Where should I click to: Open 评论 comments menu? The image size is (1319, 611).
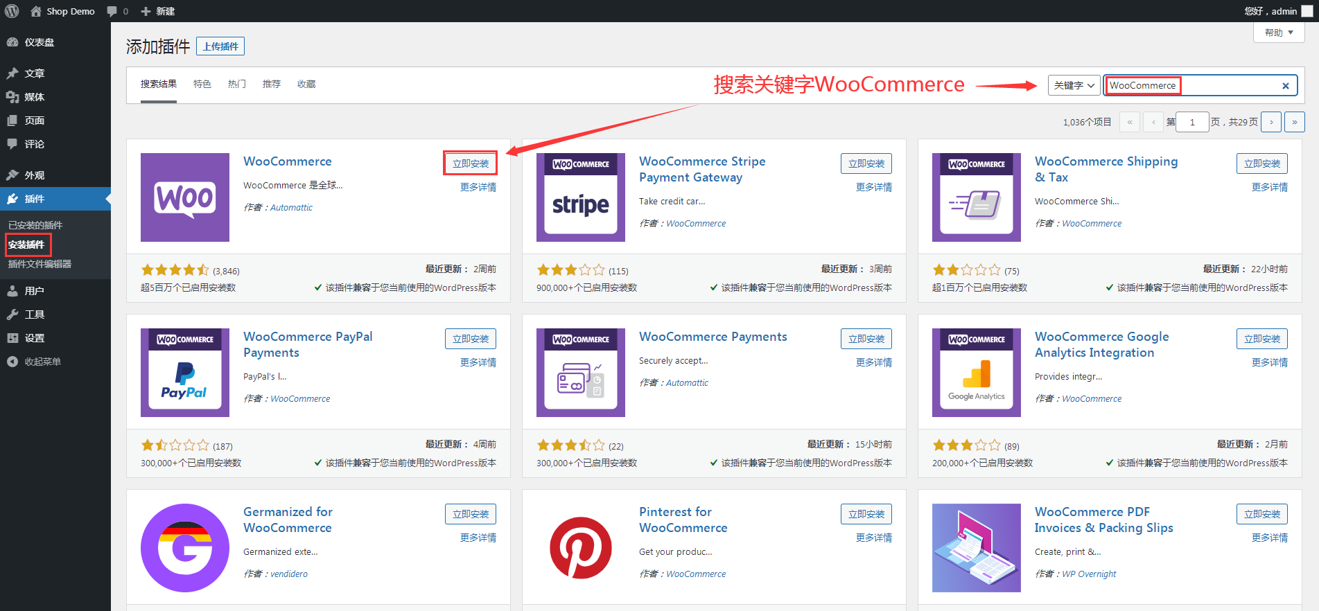point(55,144)
